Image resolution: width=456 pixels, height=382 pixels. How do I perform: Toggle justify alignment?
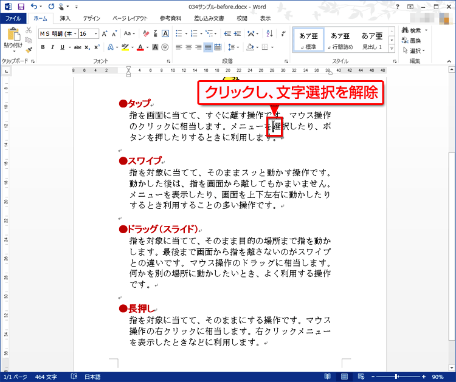click(x=208, y=47)
